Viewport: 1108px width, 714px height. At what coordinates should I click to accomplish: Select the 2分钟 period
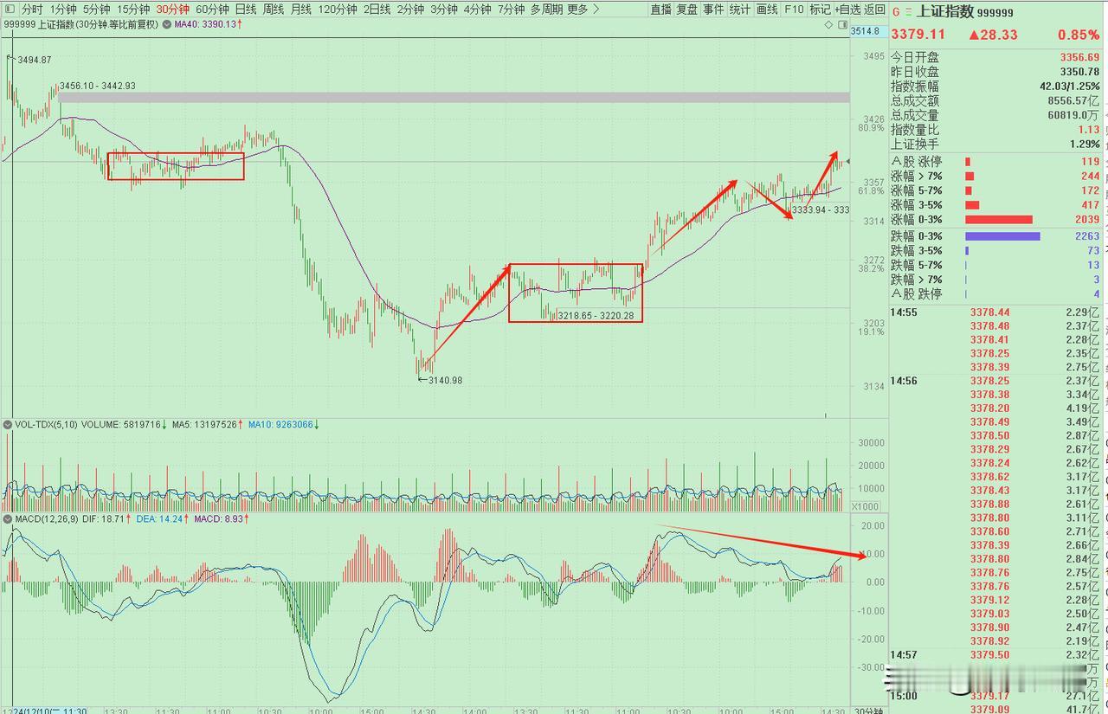click(410, 9)
